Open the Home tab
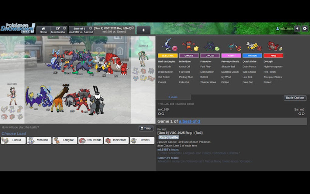The height and width of the screenshot is (194, 310). click(x=43, y=30)
